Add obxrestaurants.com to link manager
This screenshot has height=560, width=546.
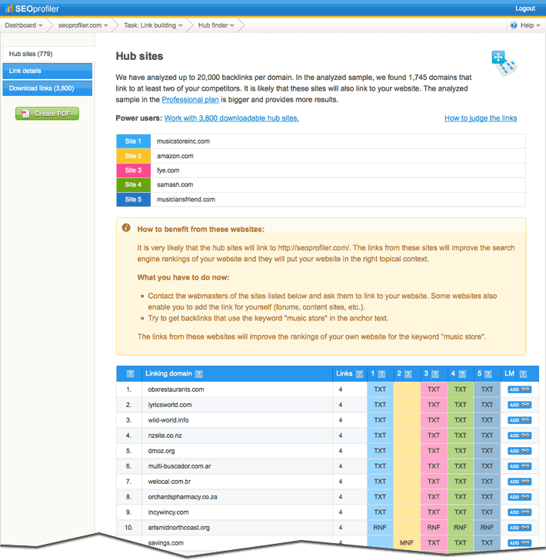520,389
